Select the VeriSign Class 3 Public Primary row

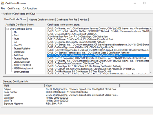98,66
